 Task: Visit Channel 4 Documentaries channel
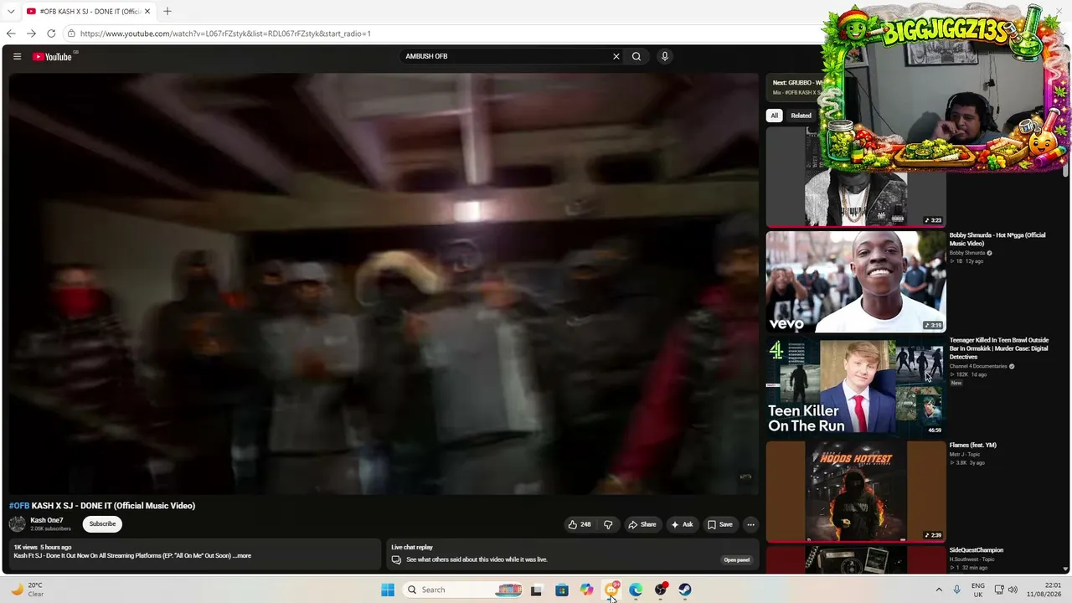978,366
